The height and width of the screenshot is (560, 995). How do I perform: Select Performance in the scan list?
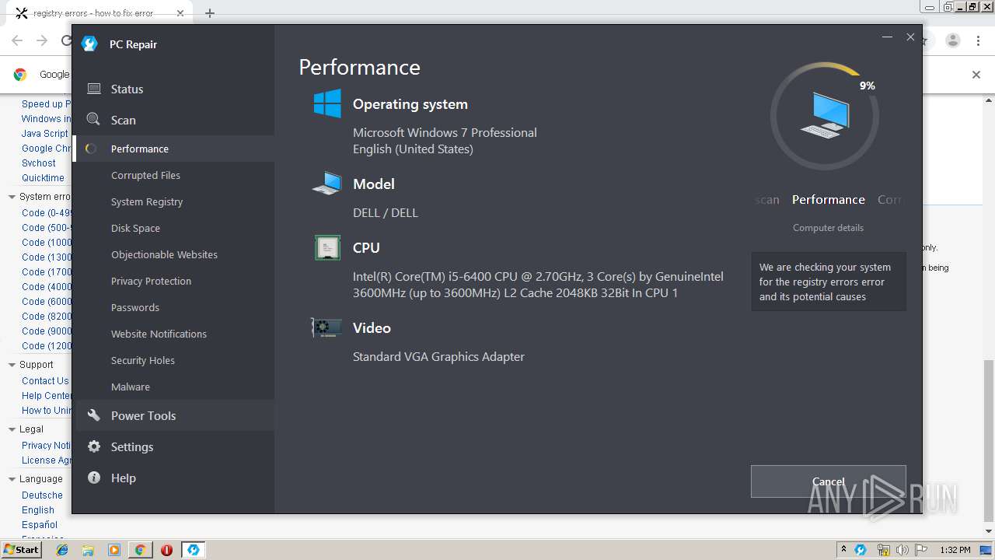[173, 149]
